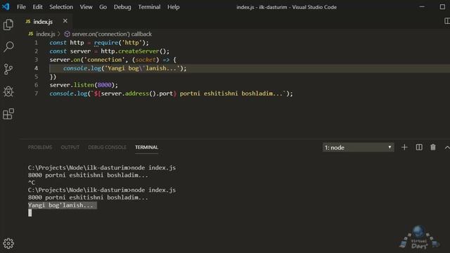
Task: Open the File menu
Action: (21, 7)
